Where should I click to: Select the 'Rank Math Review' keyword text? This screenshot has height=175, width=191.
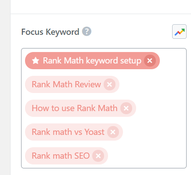click(66, 85)
